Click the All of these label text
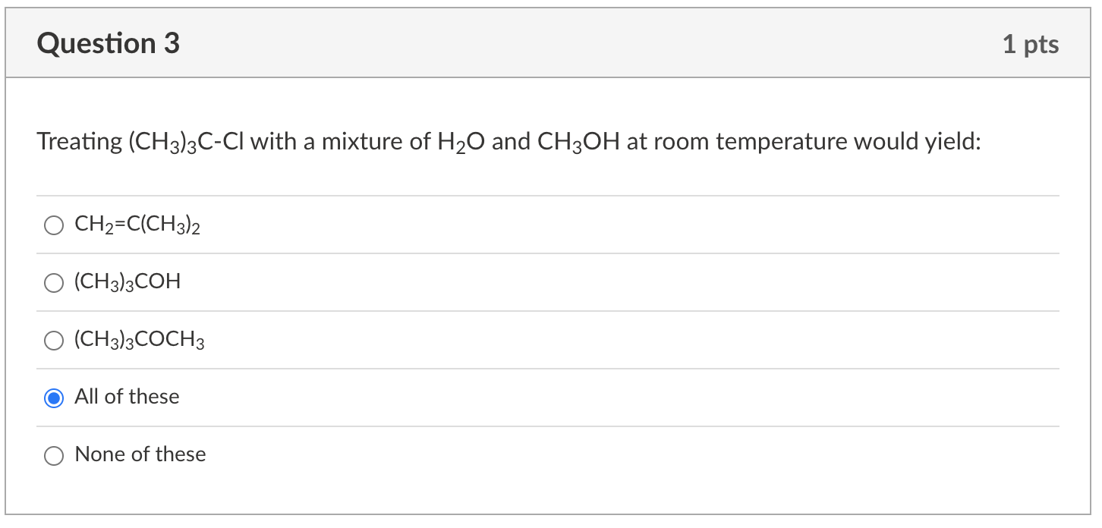 [x=126, y=397]
